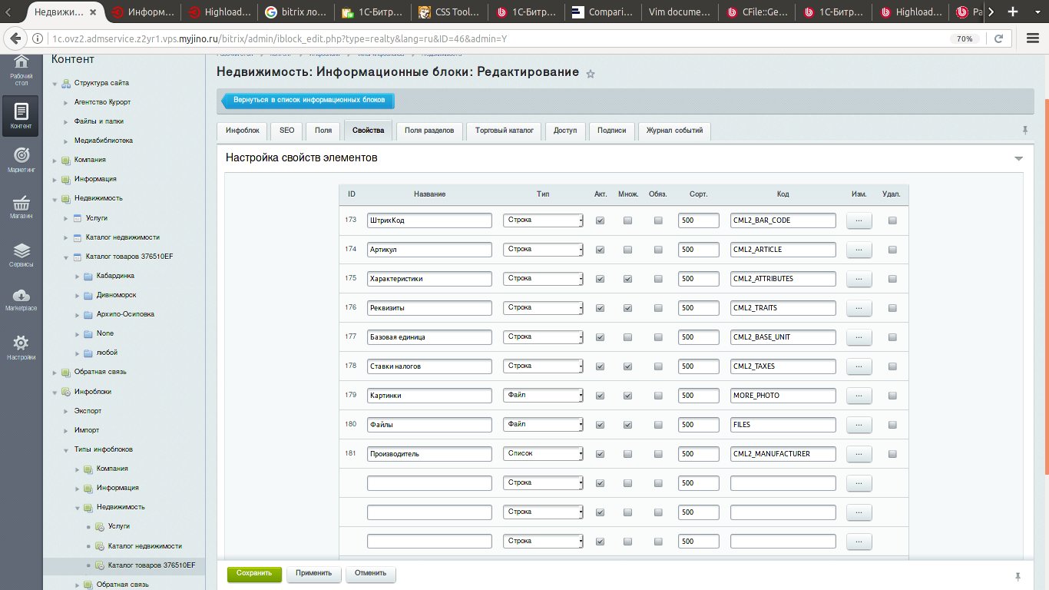The height and width of the screenshot is (590, 1049).
Task: Expand the Кабардинка folder node
Action: (x=78, y=276)
